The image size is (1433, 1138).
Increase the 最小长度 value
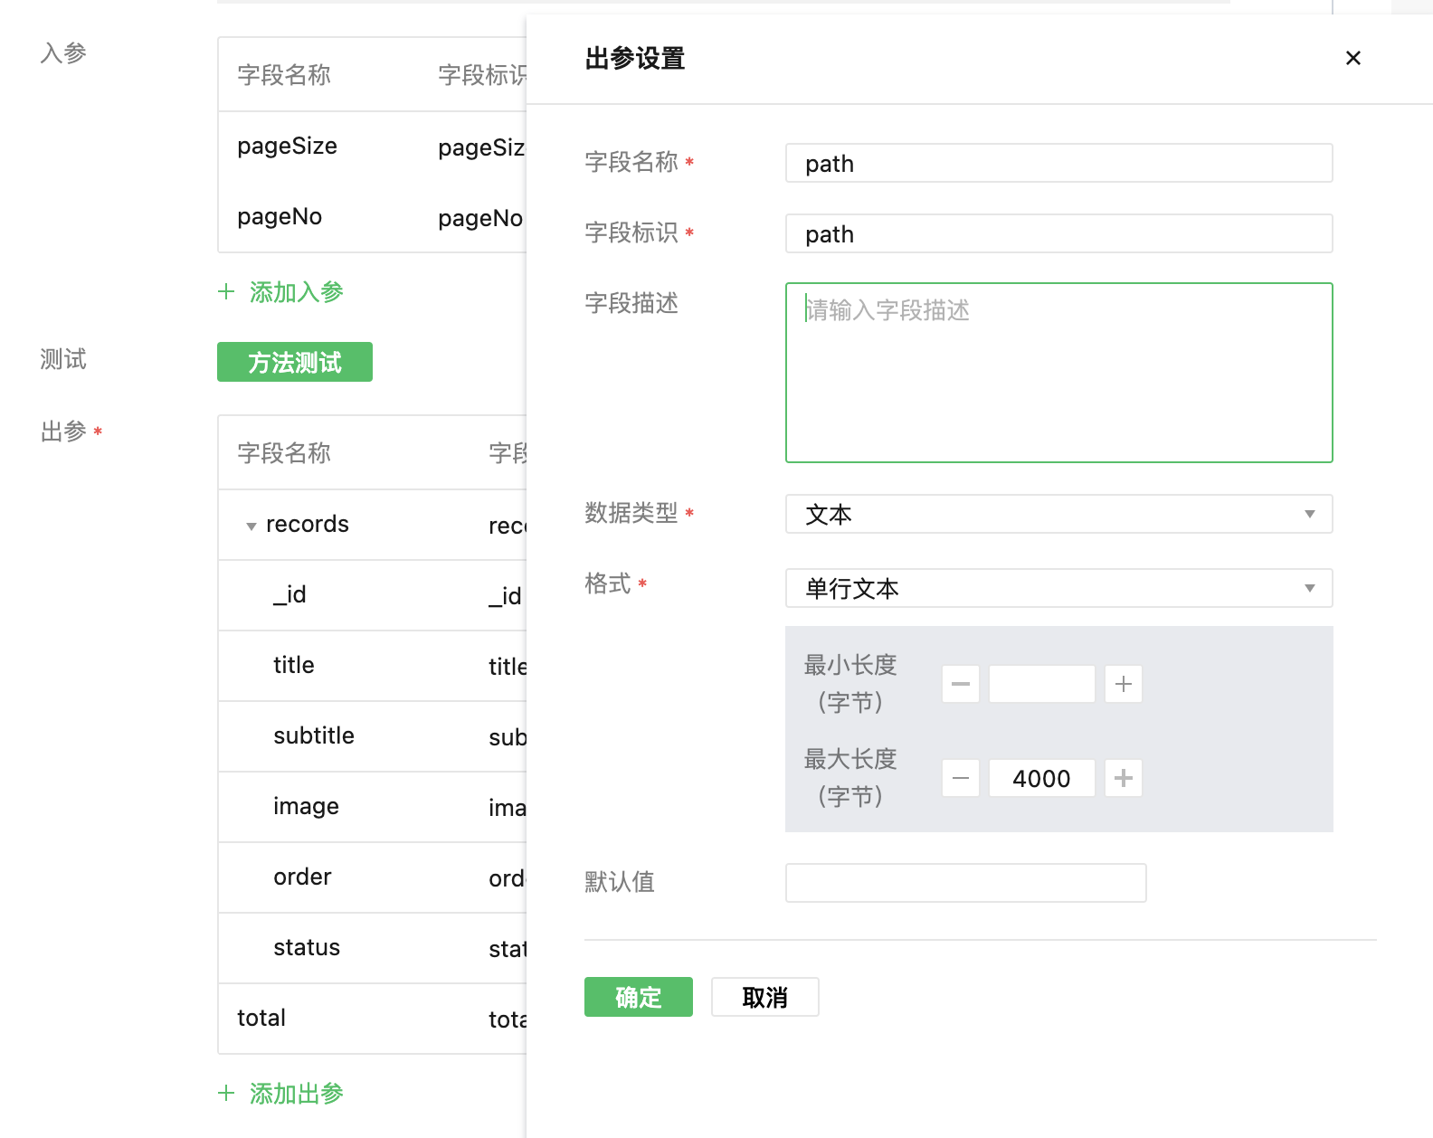point(1124,684)
